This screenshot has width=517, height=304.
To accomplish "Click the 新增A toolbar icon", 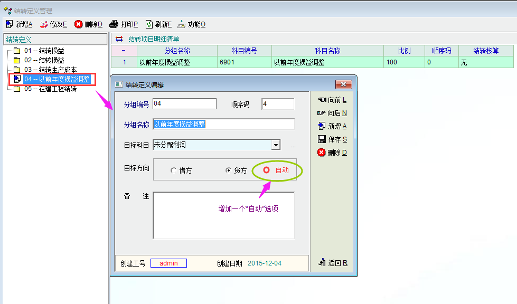I will (9, 24).
